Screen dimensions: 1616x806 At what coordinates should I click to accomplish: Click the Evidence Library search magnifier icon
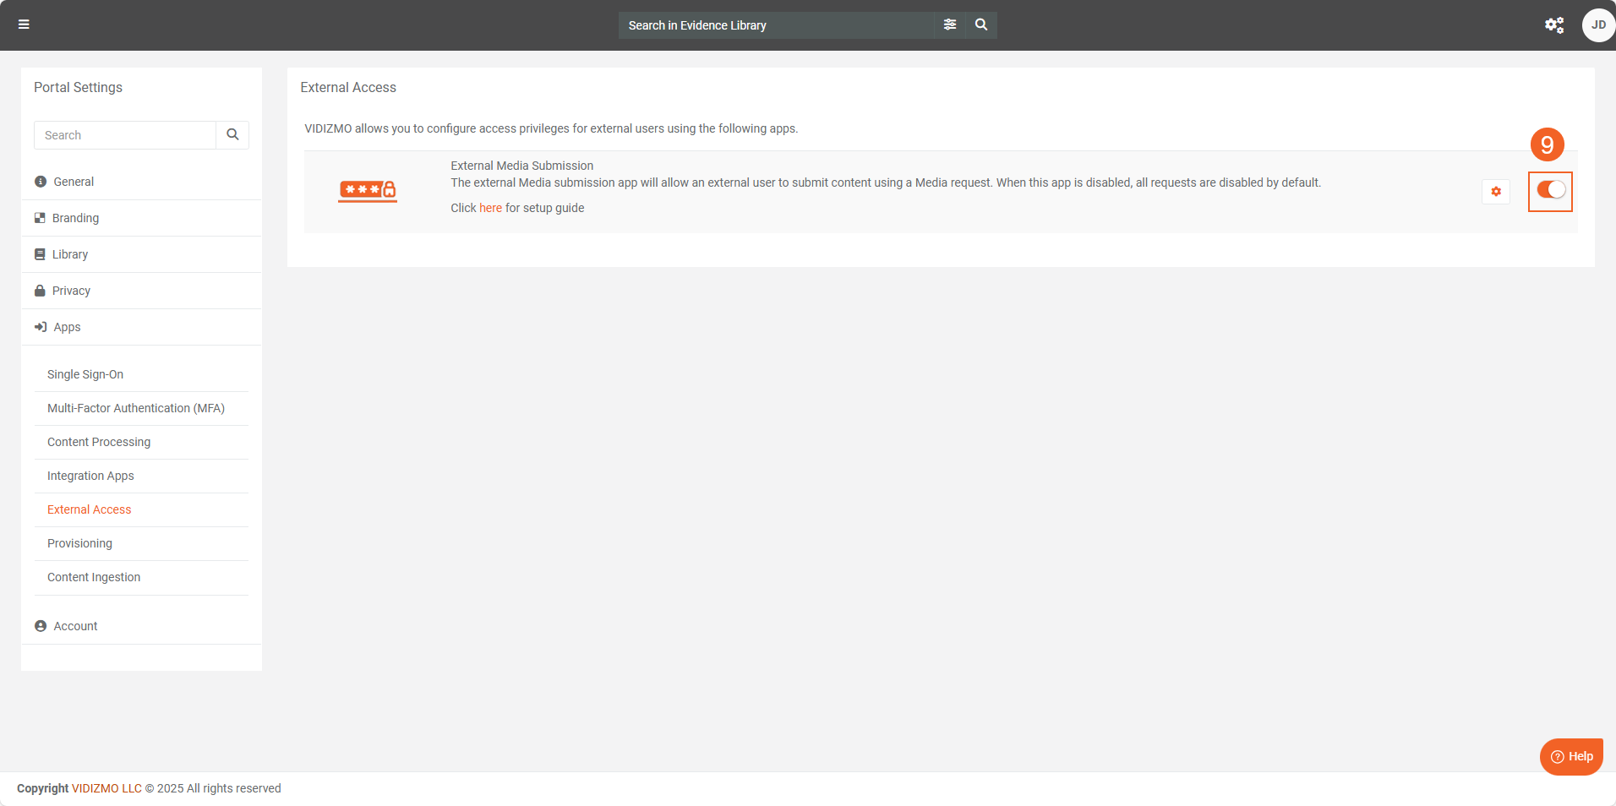click(x=981, y=25)
